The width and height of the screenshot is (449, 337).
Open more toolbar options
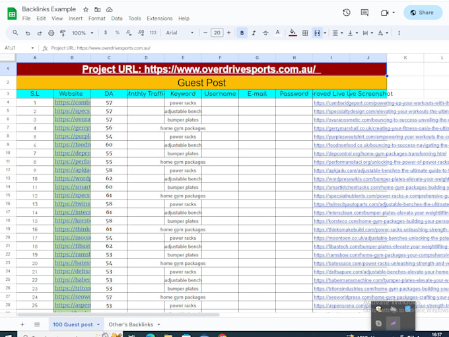(399, 33)
